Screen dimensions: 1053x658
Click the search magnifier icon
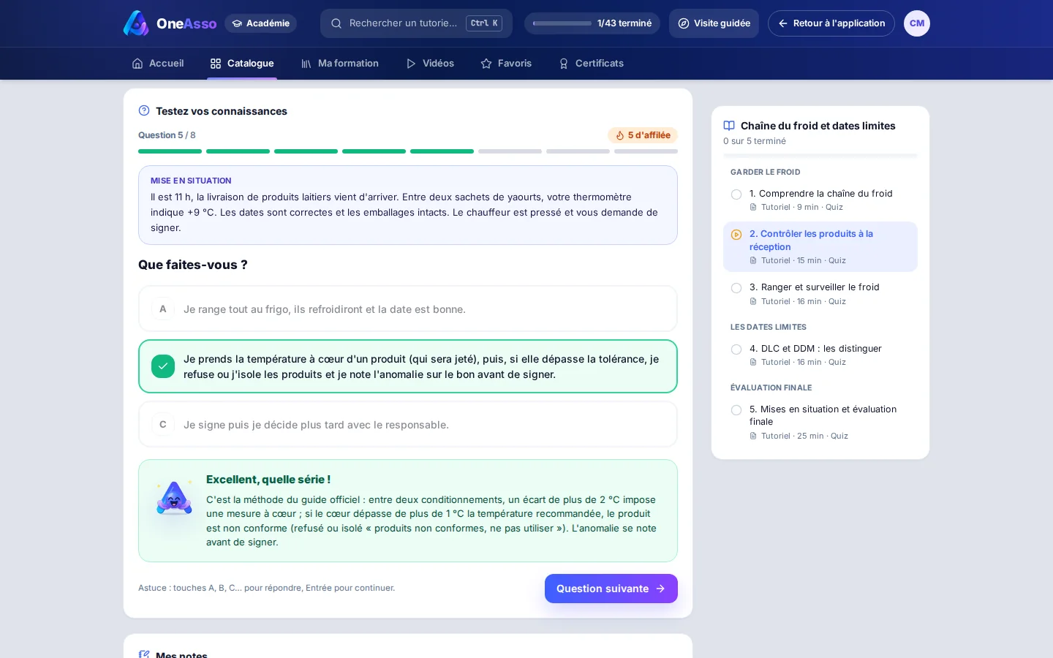[x=336, y=23]
